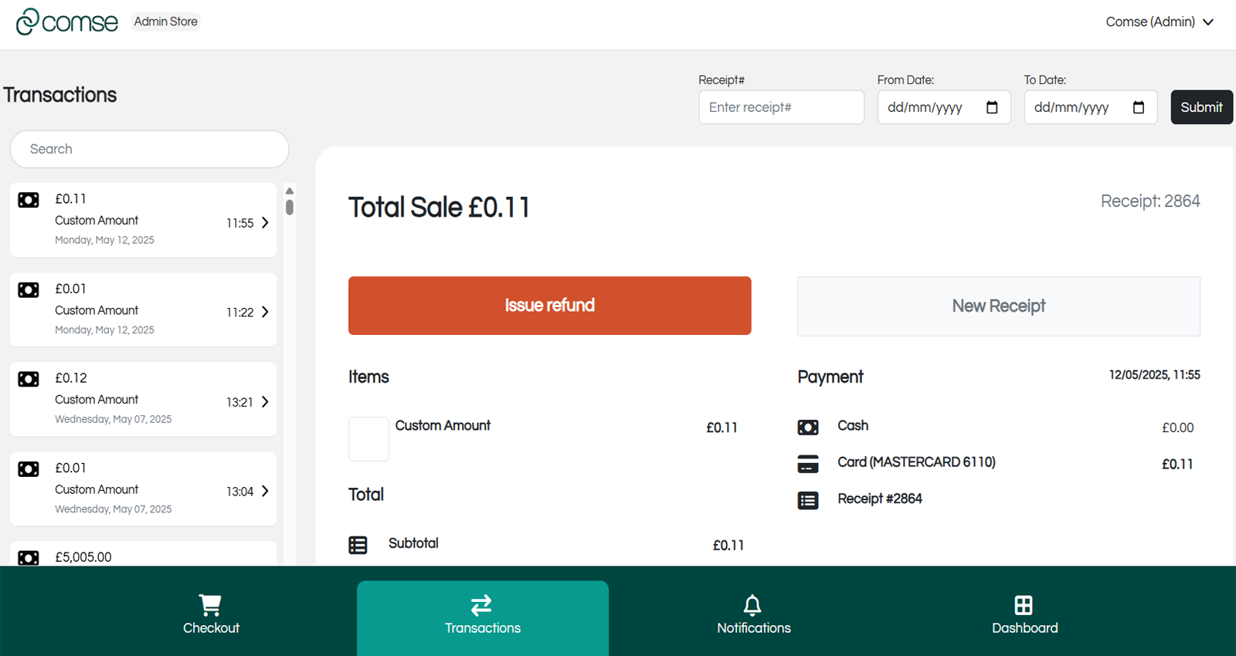This screenshot has width=1236, height=656.
Task: Click the Receipt #2864 list icon
Action: pyautogui.click(x=808, y=500)
